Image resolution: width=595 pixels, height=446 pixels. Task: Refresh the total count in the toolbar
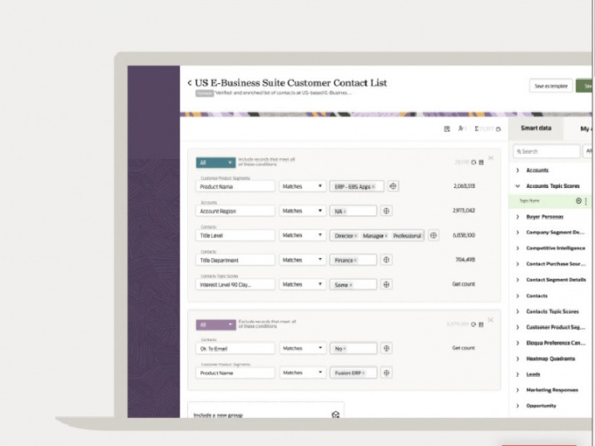tap(498, 129)
